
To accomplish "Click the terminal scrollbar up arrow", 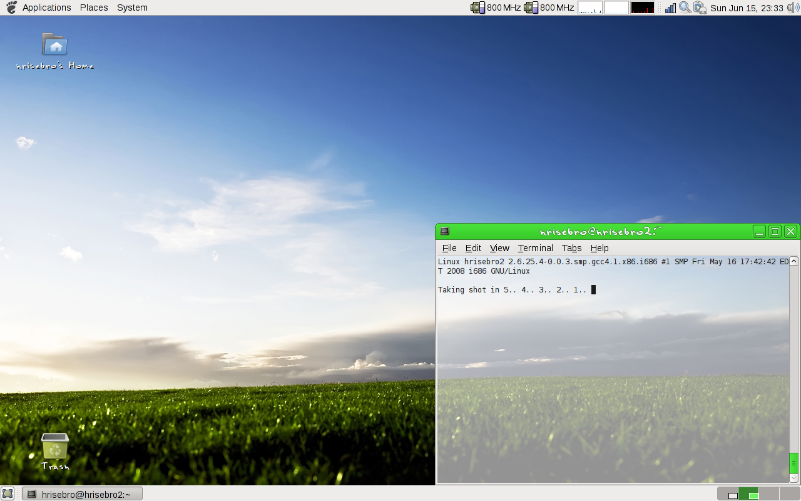I will point(793,261).
